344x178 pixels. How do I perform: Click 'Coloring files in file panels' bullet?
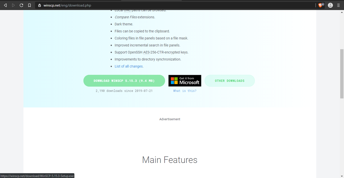tap(151, 38)
